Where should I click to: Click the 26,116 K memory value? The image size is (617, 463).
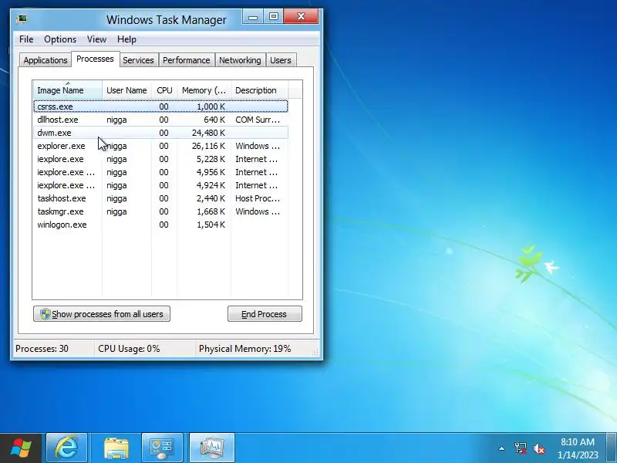click(208, 146)
